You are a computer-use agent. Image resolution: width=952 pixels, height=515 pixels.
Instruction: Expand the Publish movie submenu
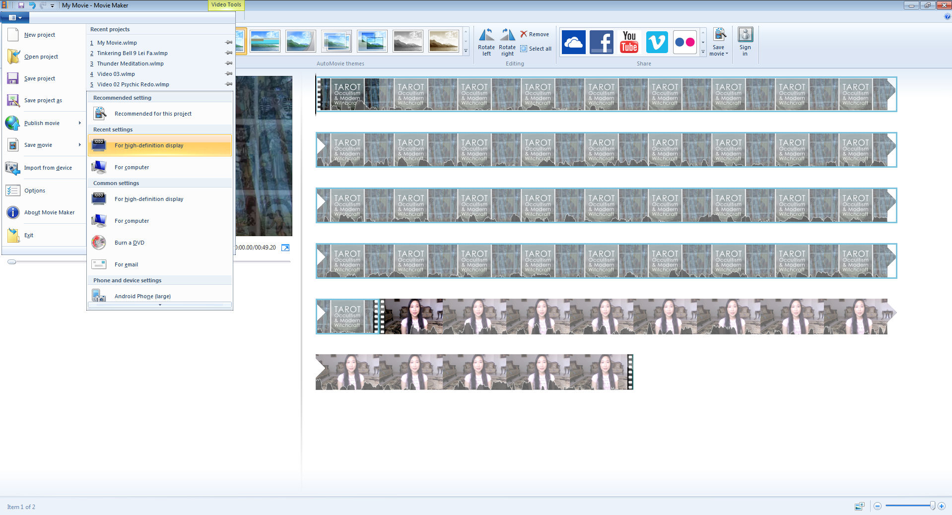(x=79, y=123)
